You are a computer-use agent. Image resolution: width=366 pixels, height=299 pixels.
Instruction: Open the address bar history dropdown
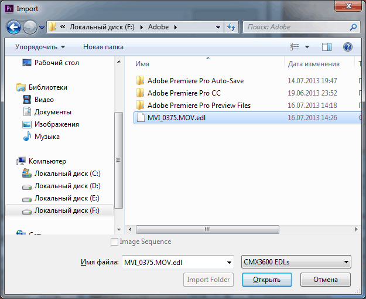tap(218, 28)
